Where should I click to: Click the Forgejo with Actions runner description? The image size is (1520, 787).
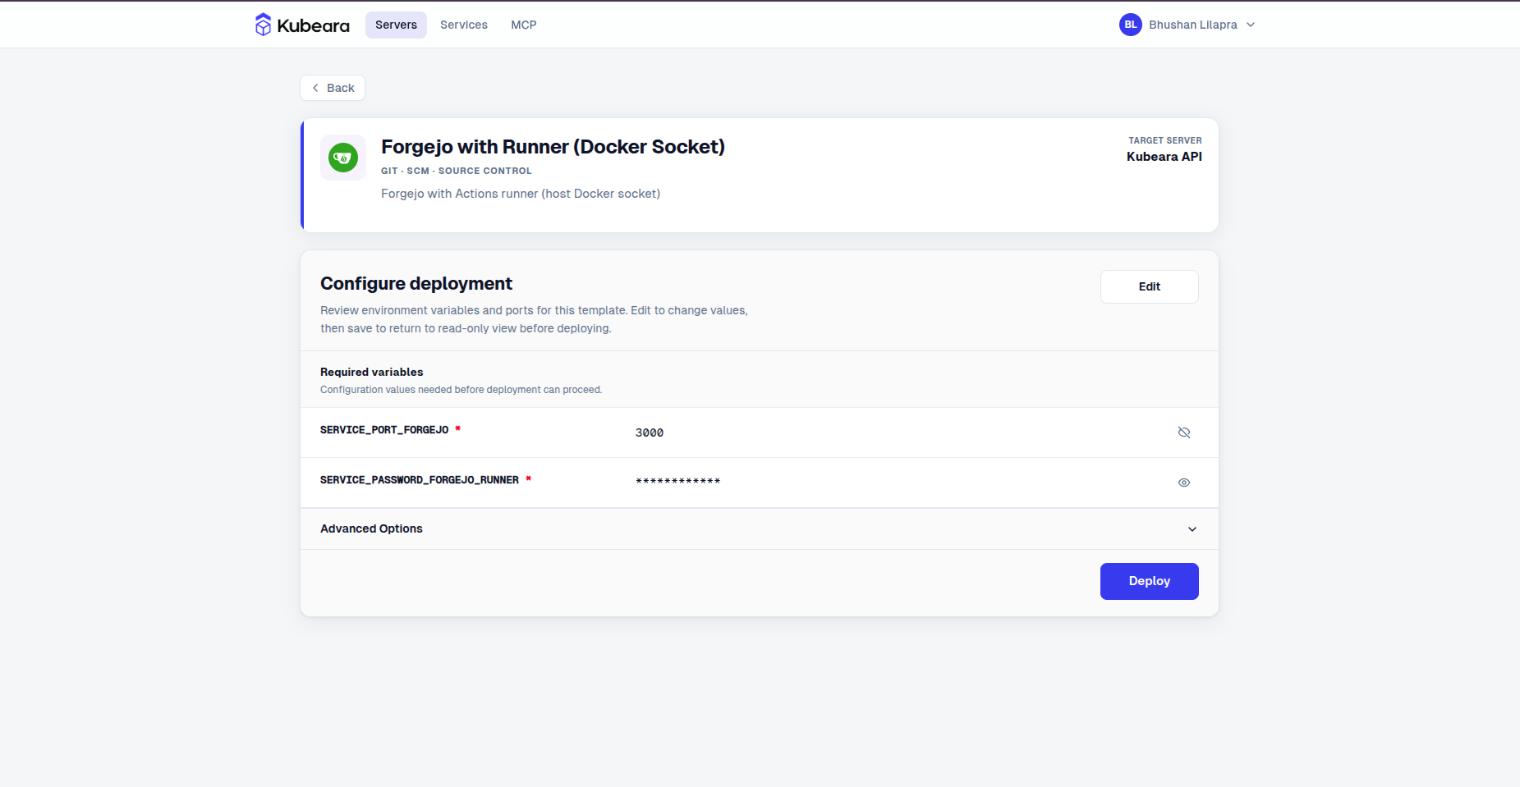point(521,194)
